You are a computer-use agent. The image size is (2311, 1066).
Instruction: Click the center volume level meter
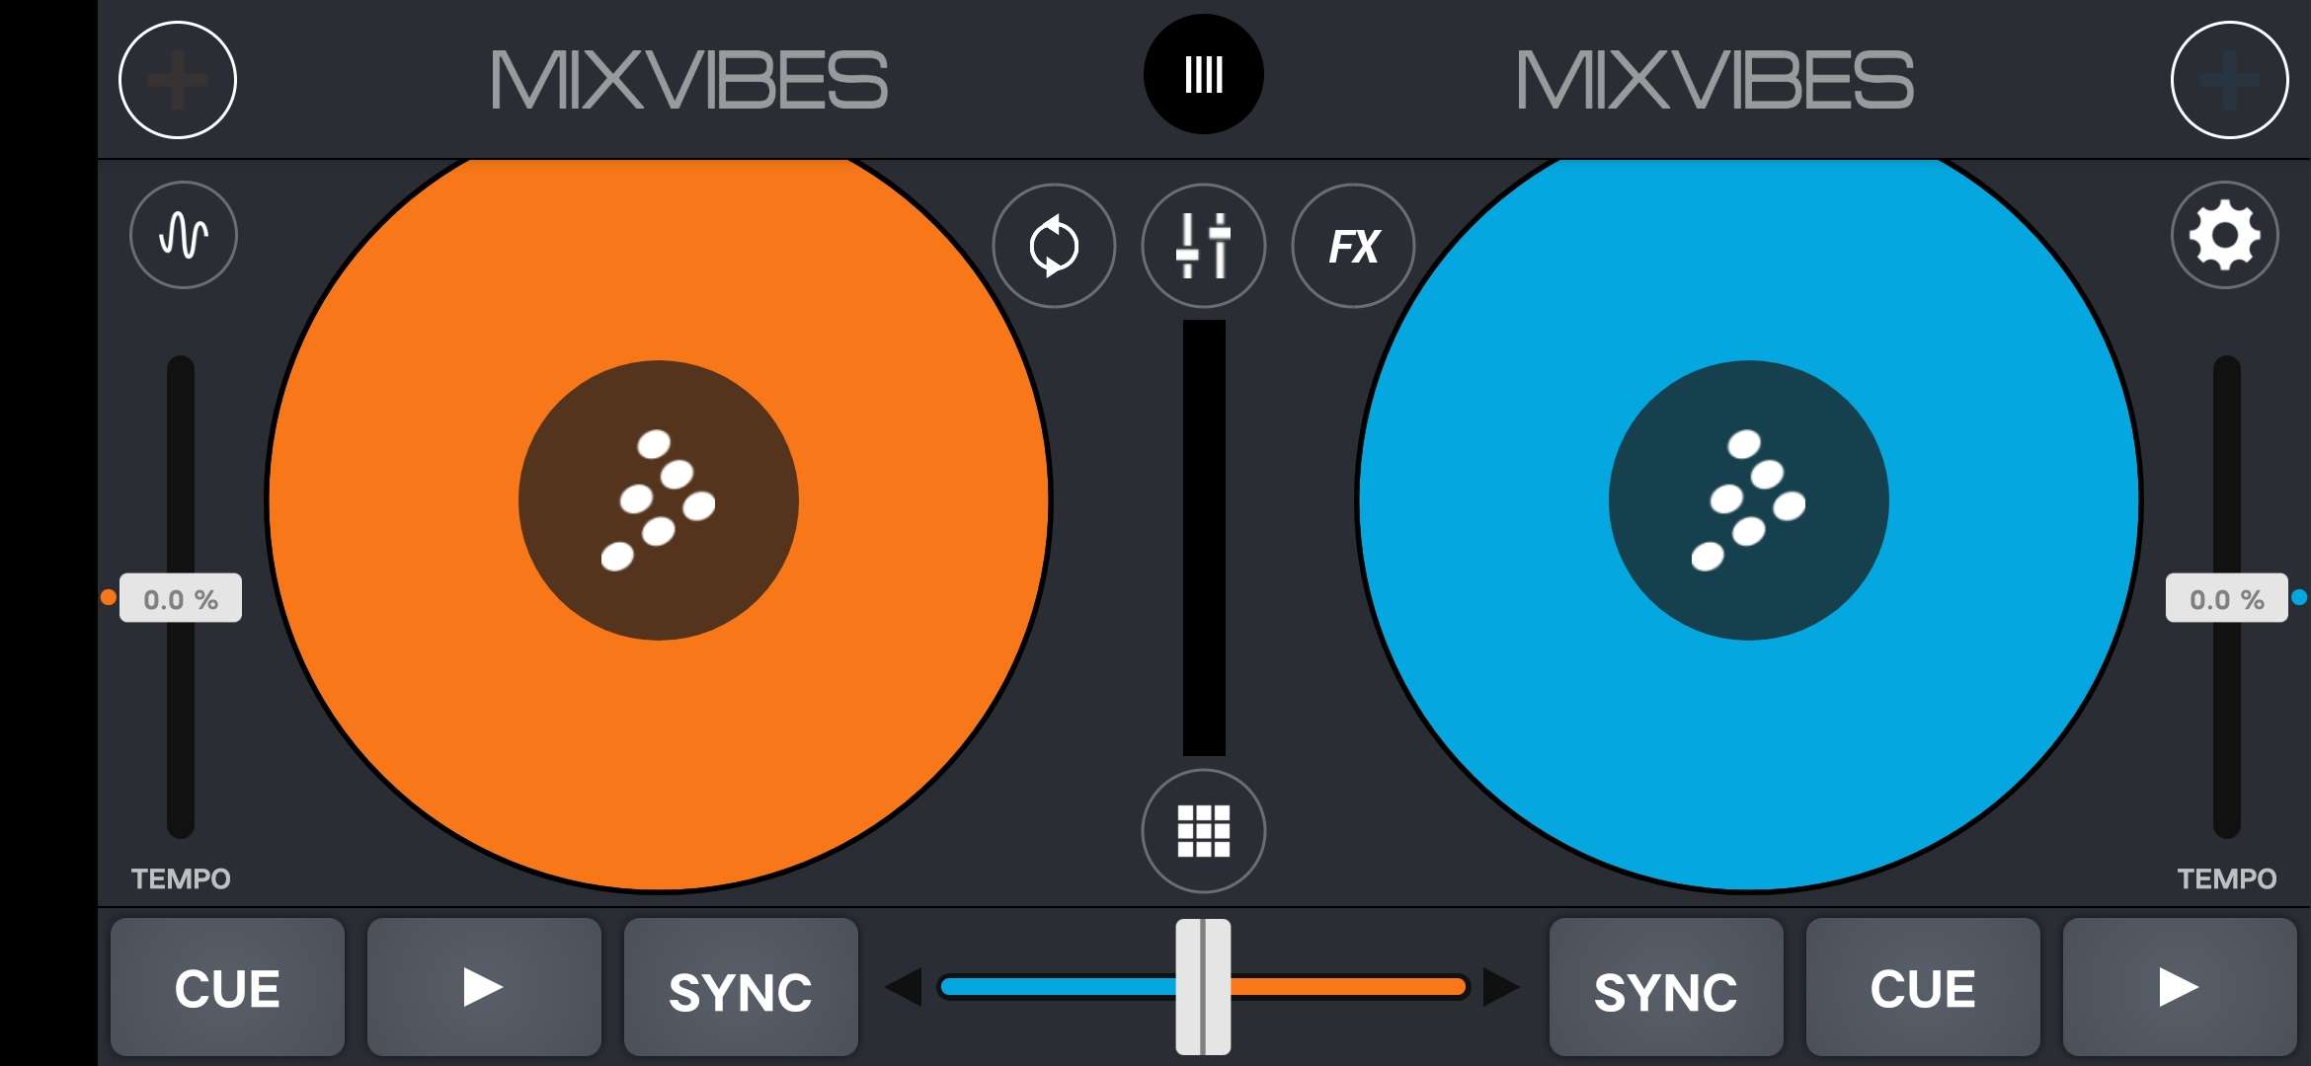click(1204, 538)
